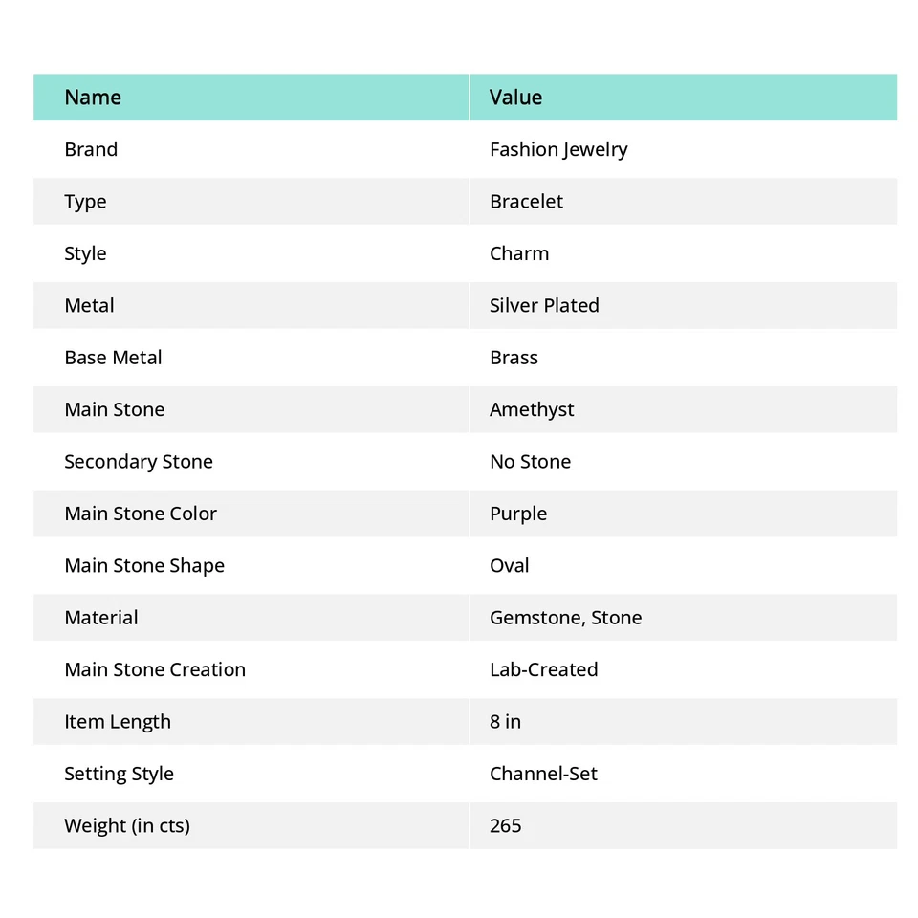Select the Bracelet value in Type row
The image size is (918, 918).
coord(526,202)
